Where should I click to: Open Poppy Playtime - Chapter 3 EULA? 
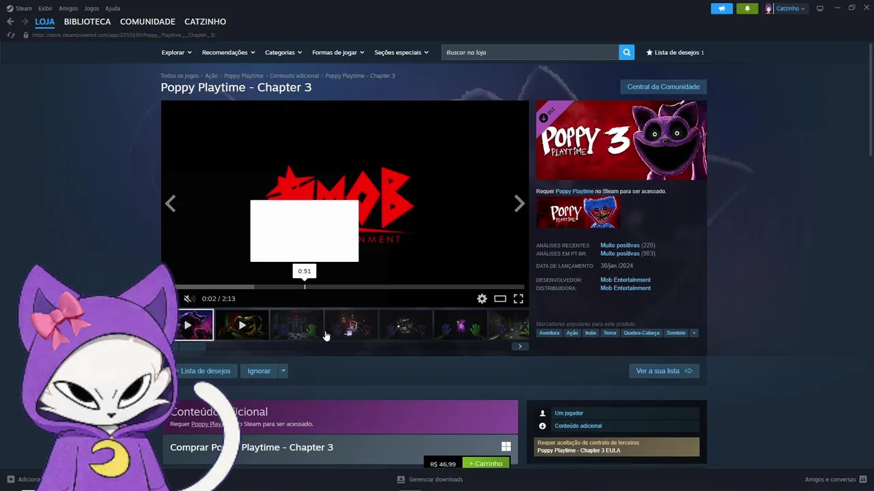point(578,450)
